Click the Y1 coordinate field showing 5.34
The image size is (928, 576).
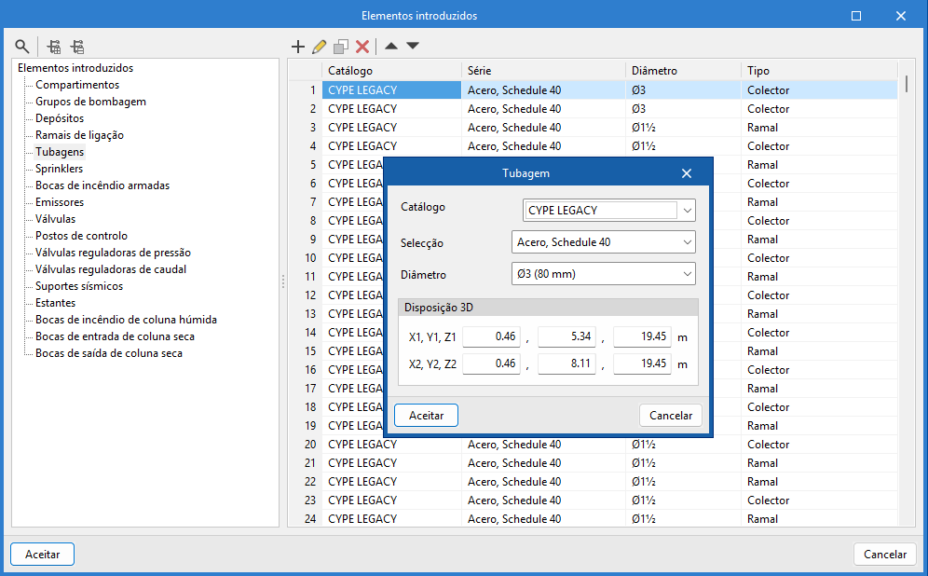pos(566,337)
